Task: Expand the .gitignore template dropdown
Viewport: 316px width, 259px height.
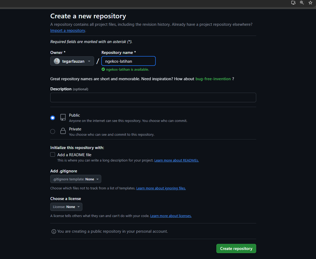Action: (75, 179)
